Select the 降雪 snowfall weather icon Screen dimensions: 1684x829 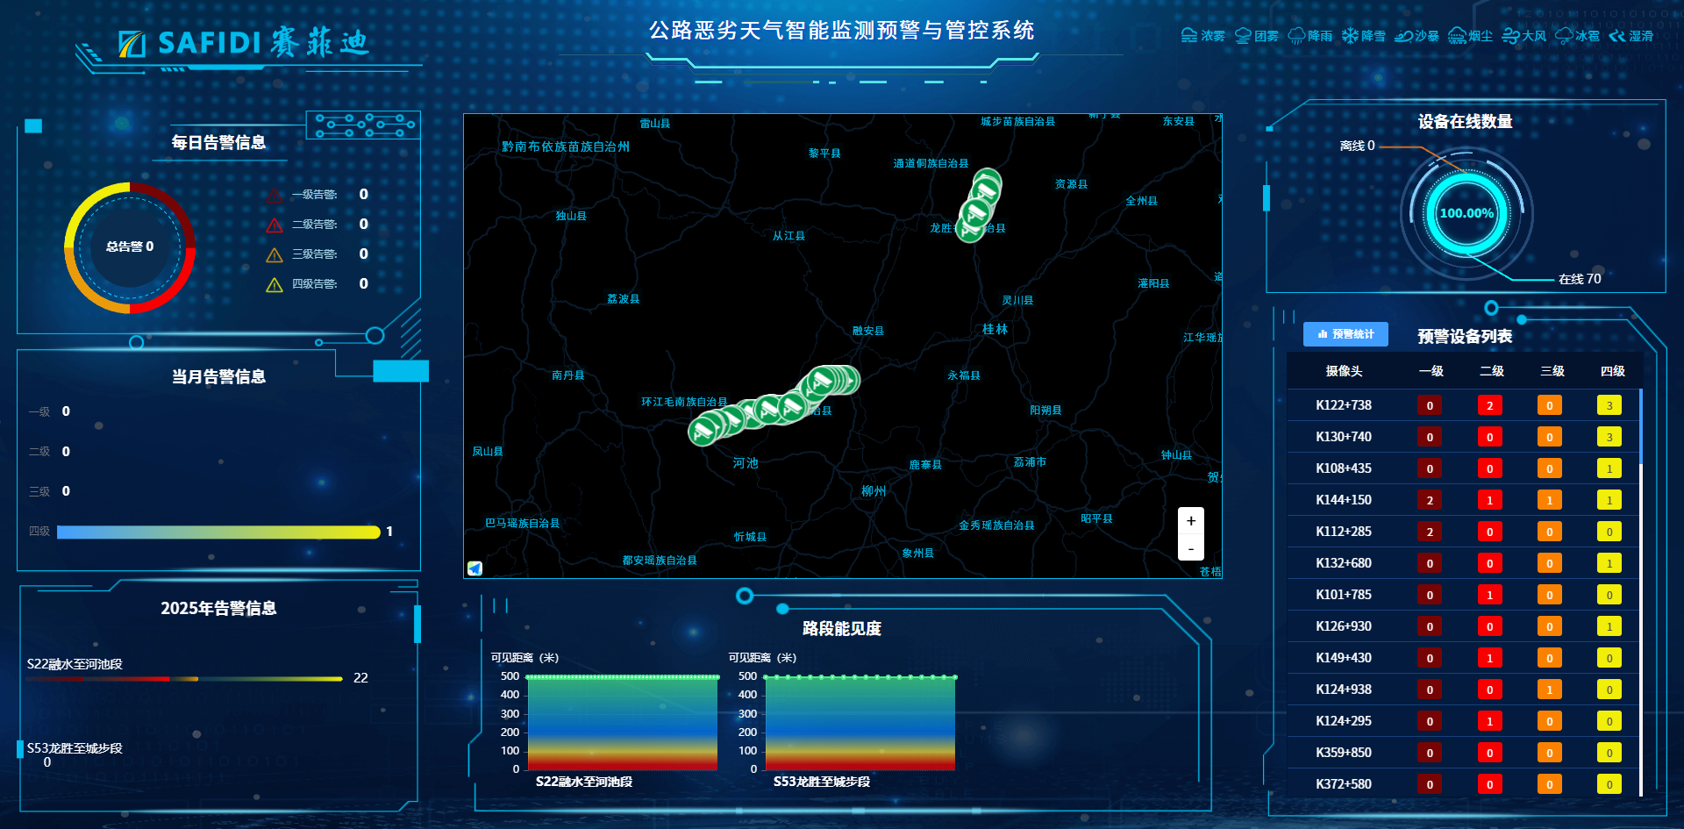[x=1352, y=36]
